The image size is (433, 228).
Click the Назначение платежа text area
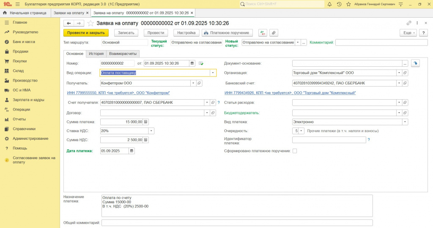click(237, 206)
